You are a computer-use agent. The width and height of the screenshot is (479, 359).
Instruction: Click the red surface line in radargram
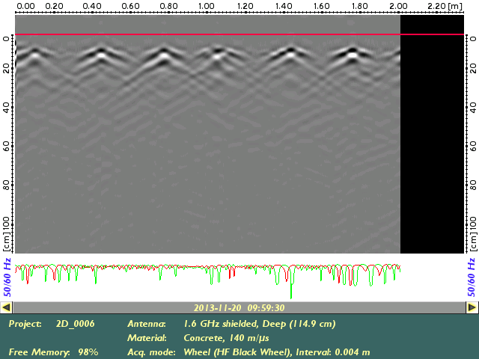point(239,34)
